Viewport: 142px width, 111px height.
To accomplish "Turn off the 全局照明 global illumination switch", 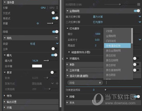I will (x=137, y=11).
